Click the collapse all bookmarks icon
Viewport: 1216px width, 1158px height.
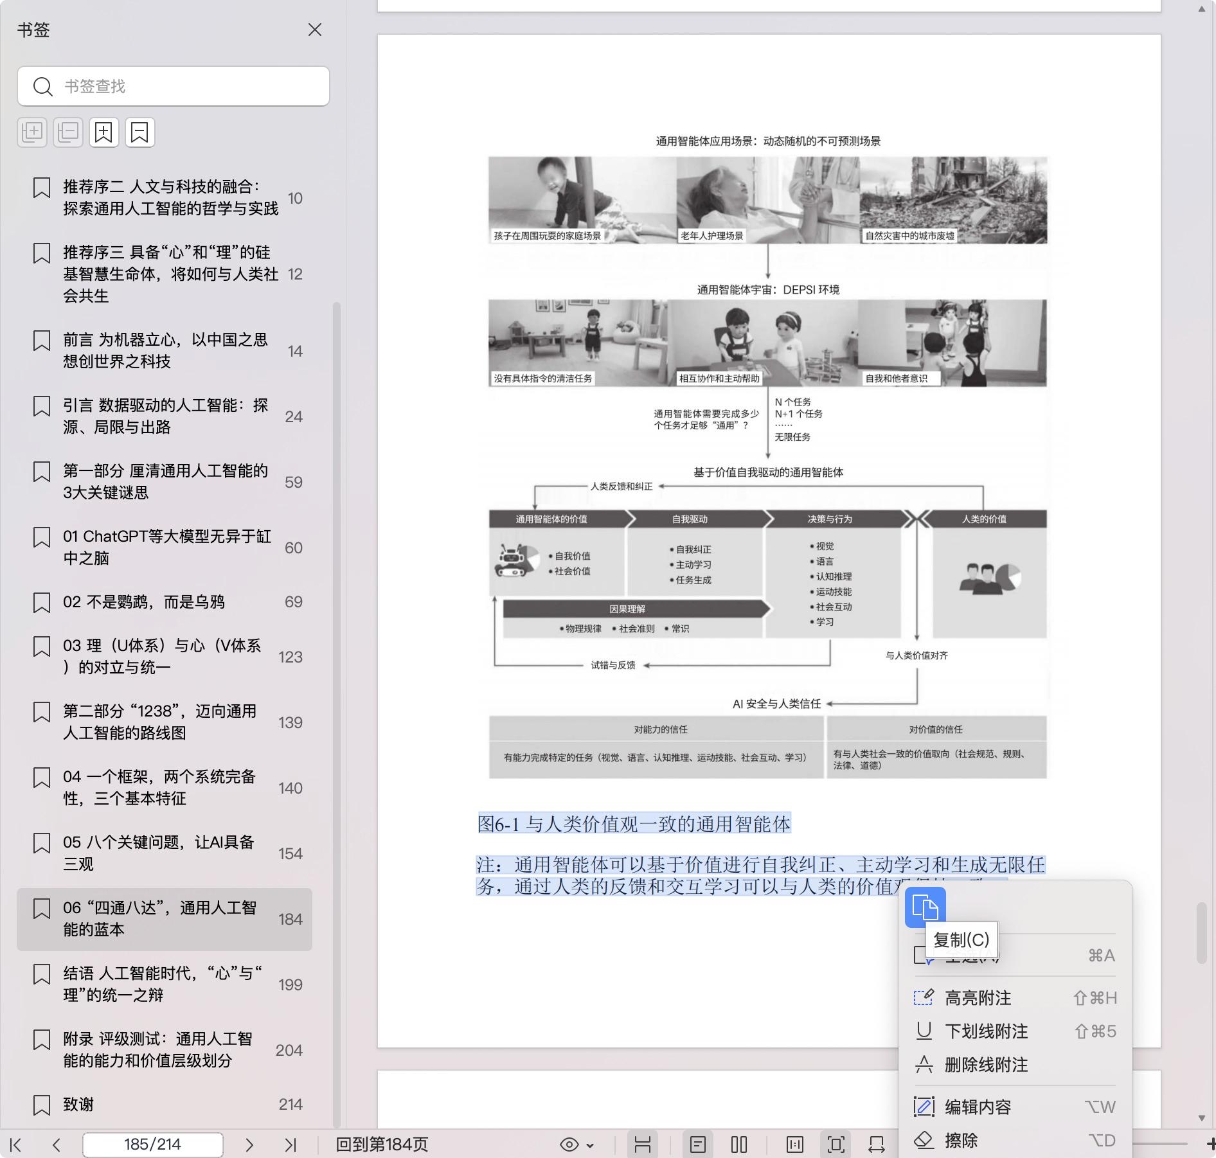pyautogui.click(x=68, y=132)
